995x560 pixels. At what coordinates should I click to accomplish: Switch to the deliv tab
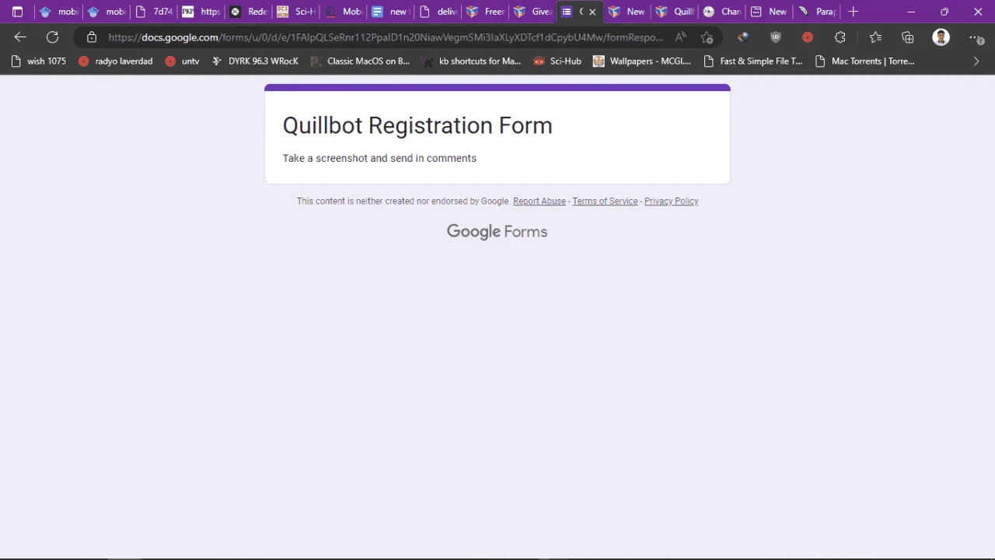pyautogui.click(x=438, y=12)
